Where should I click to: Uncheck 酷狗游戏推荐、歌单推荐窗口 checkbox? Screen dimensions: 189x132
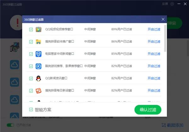tap(31, 66)
